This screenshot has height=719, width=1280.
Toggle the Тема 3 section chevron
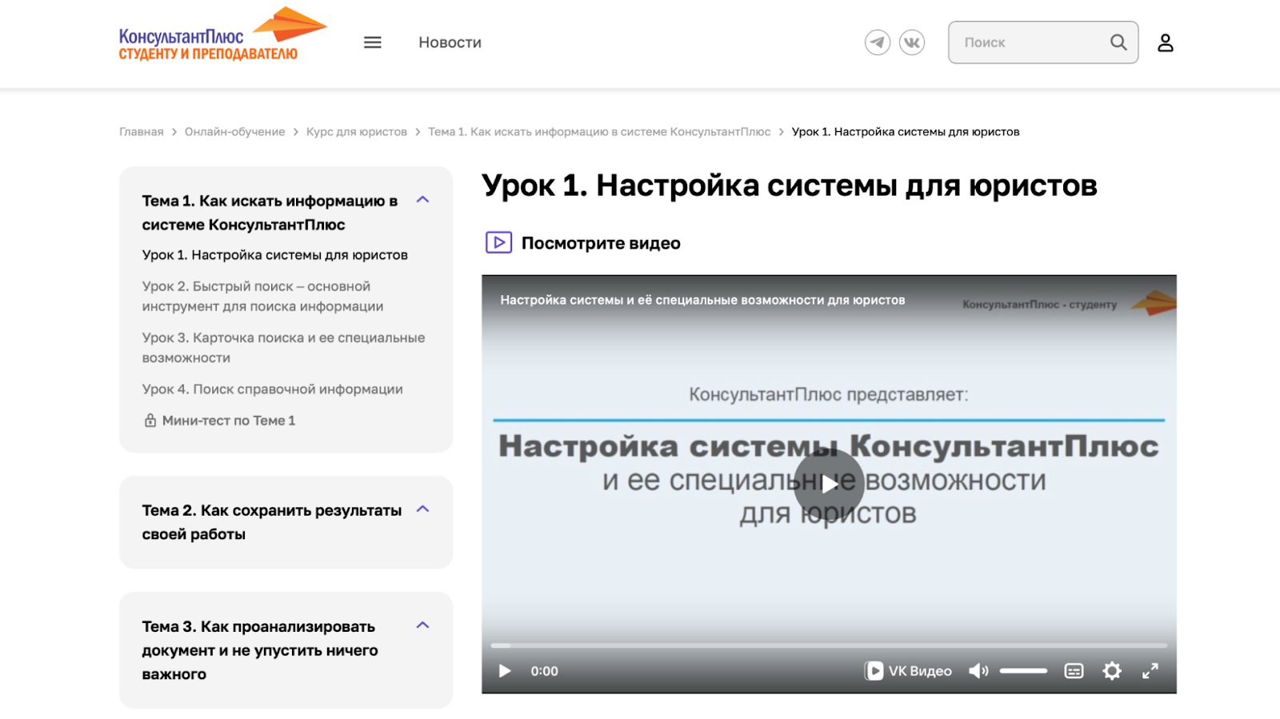click(423, 625)
